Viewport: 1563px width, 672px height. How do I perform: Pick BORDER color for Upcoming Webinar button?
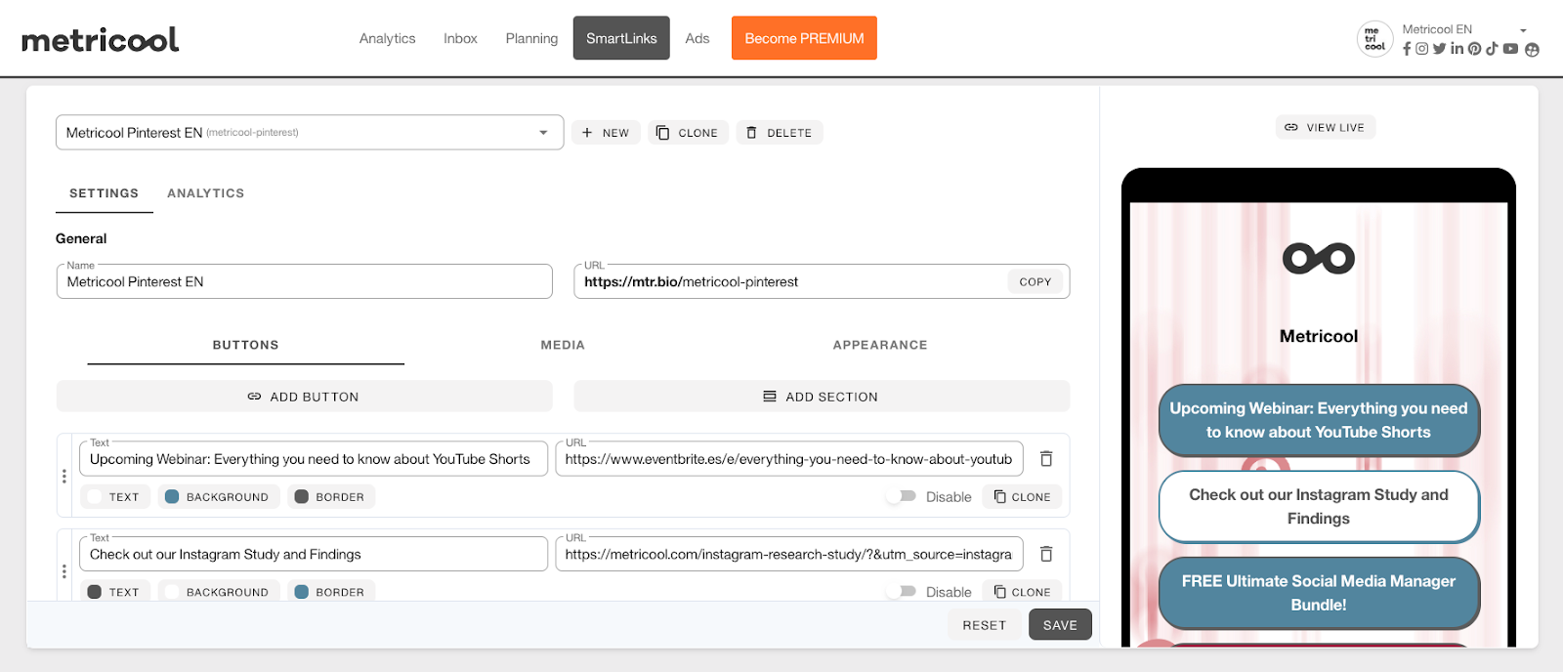tap(331, 496)
